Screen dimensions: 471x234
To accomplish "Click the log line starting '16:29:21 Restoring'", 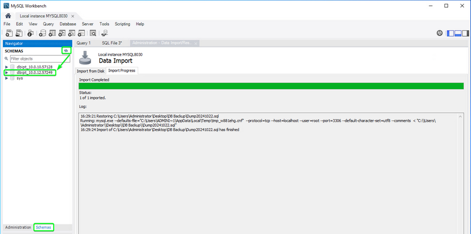I will [150, 116].
